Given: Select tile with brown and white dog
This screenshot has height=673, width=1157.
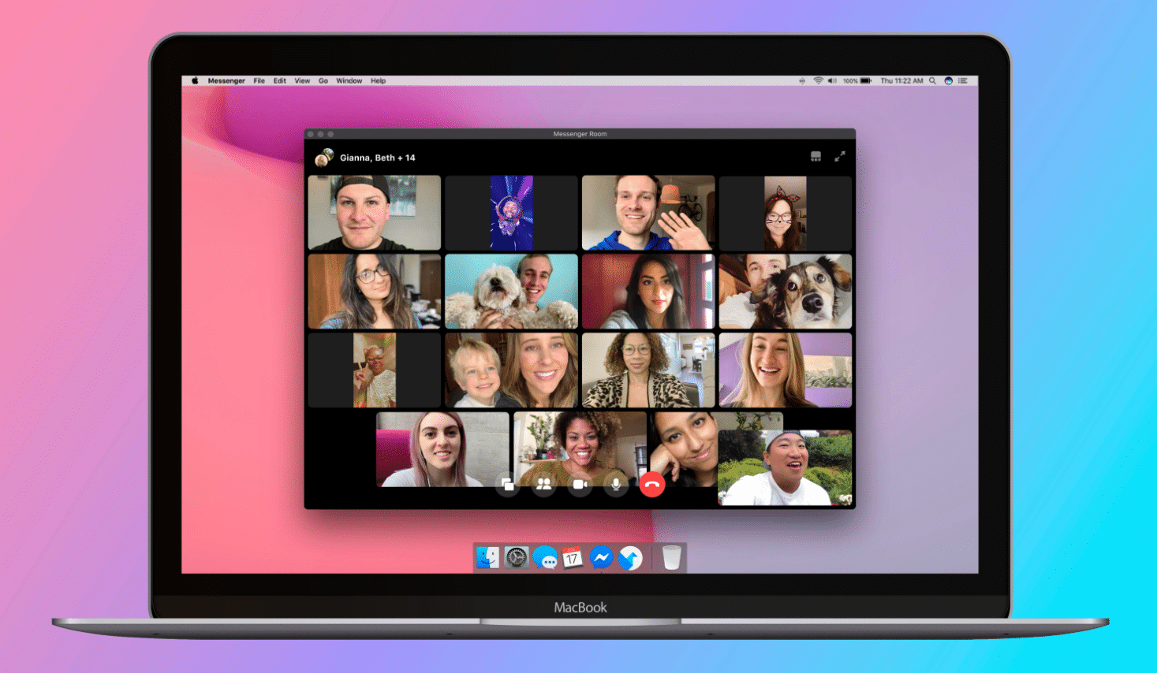Looking at the screenshot, I should (x=786, y=292).
